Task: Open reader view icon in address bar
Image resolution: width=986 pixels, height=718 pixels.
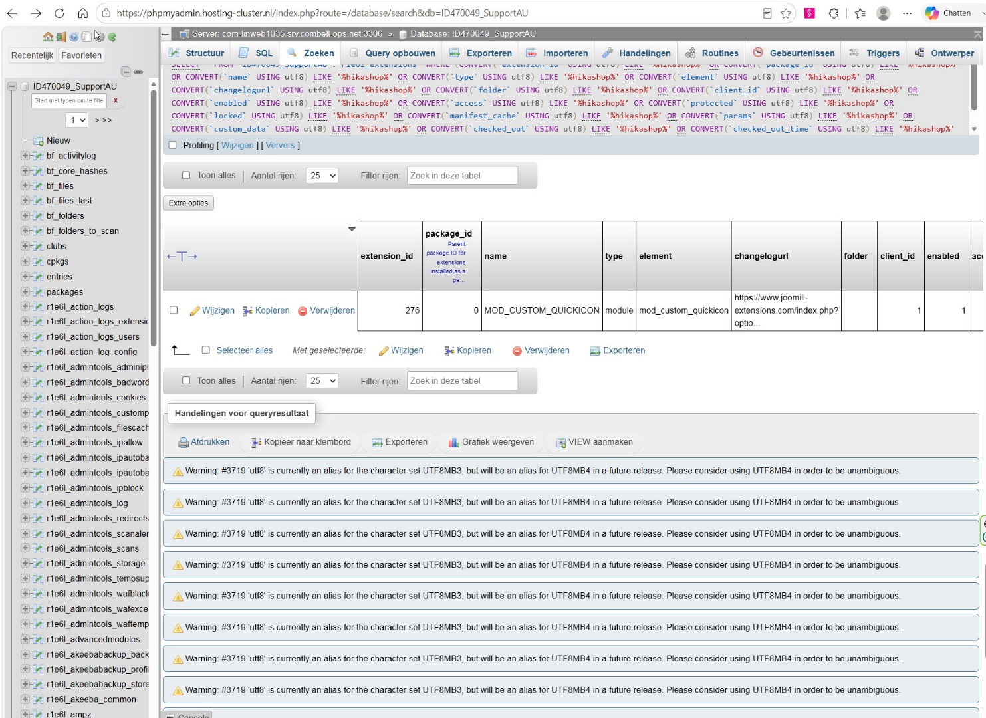Action: point(767,13)
